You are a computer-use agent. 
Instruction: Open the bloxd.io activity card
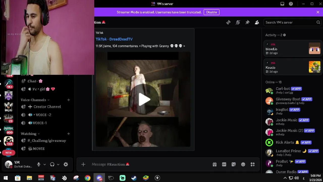click(x=293, y=49)
